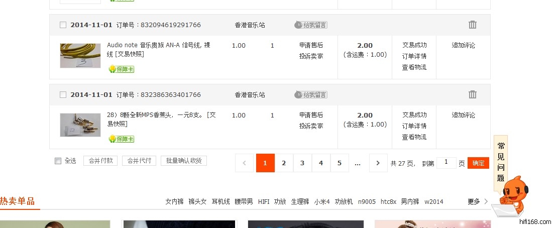
Task: Go to page 3 of orders
Action: point(302,163)
